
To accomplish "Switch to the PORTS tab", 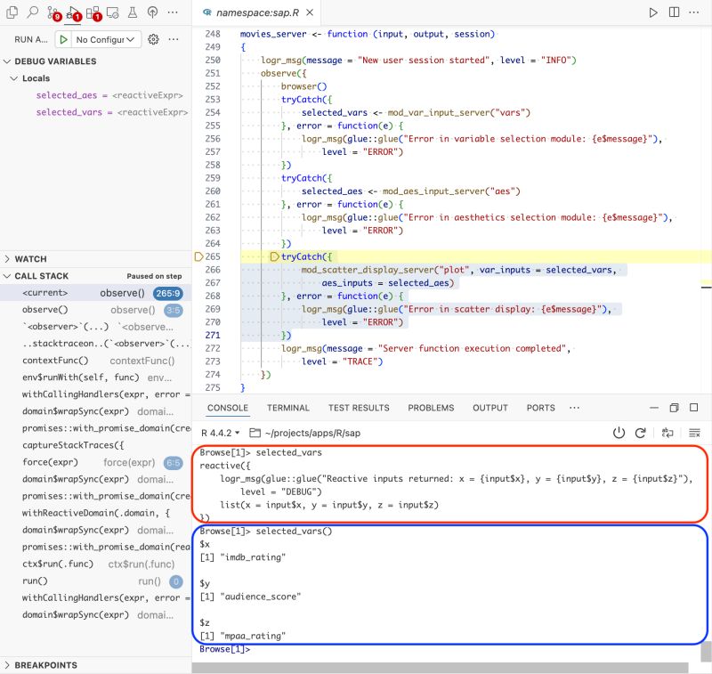I will 540,408.
